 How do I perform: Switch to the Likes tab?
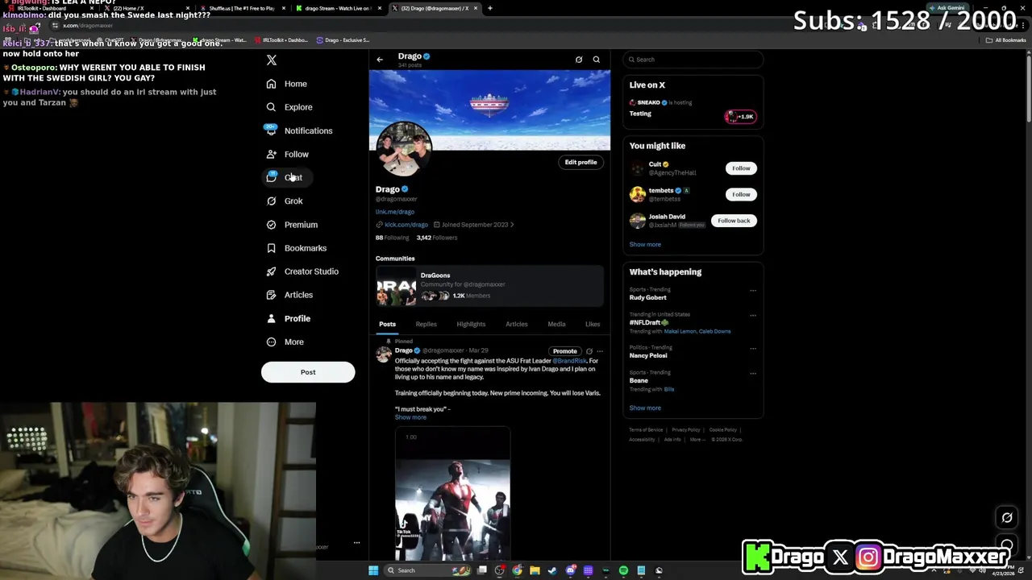click(x=593, y=324)
